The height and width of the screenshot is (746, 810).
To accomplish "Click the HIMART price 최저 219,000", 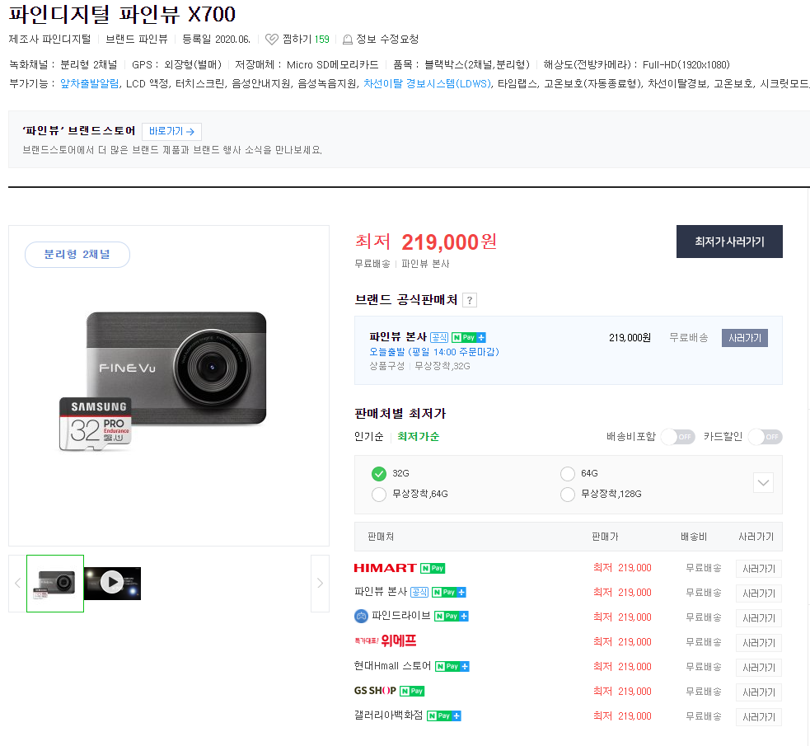I will click(622, 568).
